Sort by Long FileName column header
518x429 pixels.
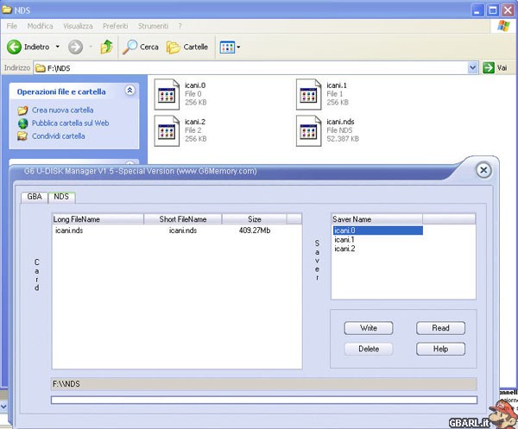[98, 219]
